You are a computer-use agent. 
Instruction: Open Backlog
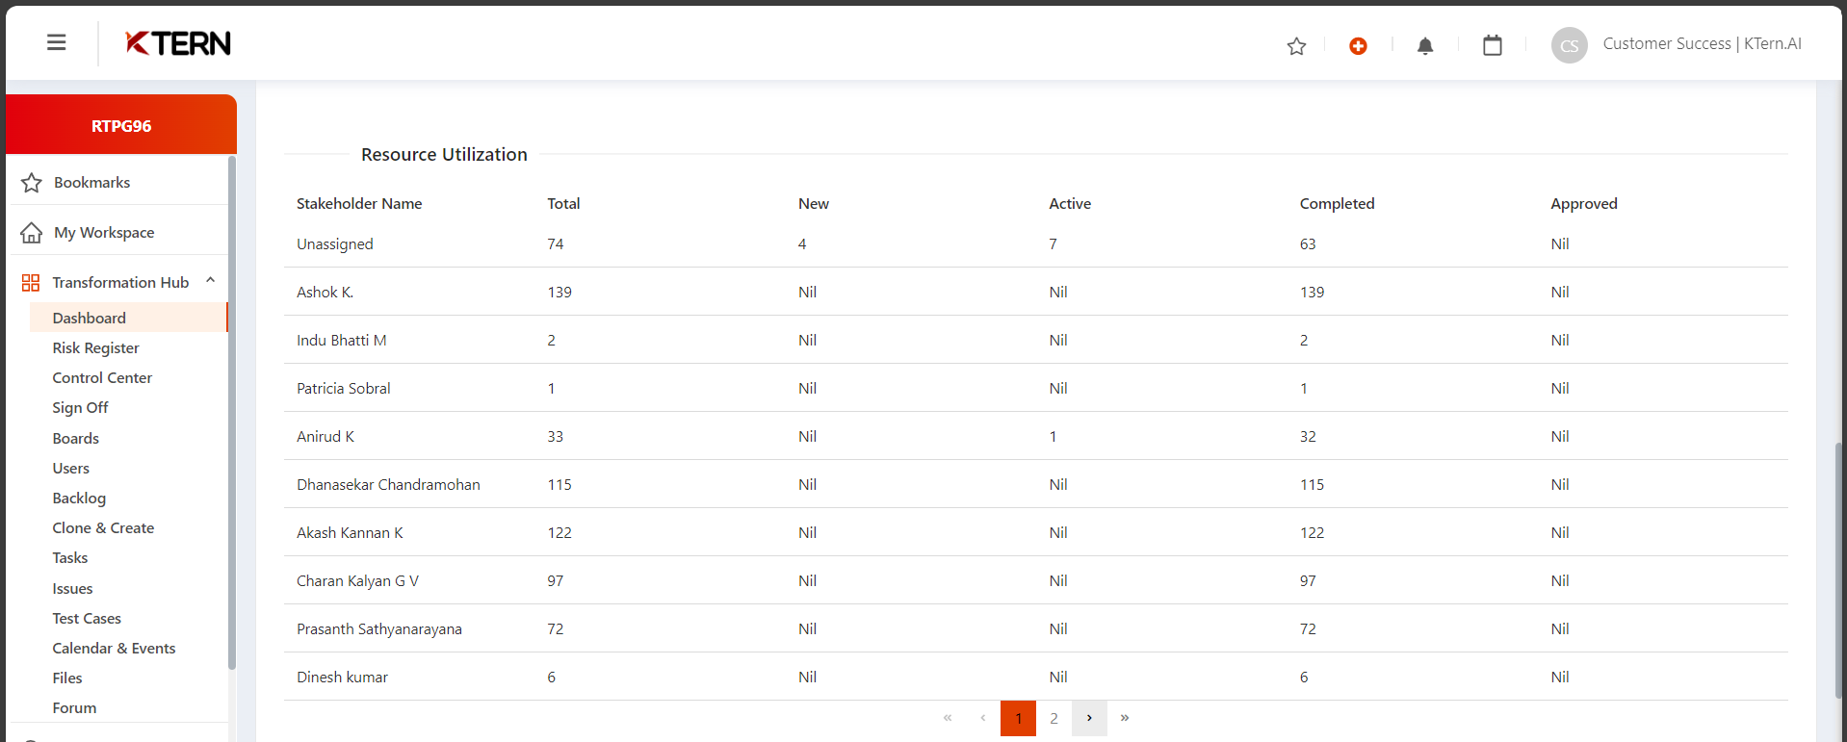click(79, 498)
